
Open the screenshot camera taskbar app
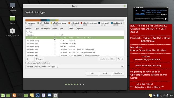point(49,95)
